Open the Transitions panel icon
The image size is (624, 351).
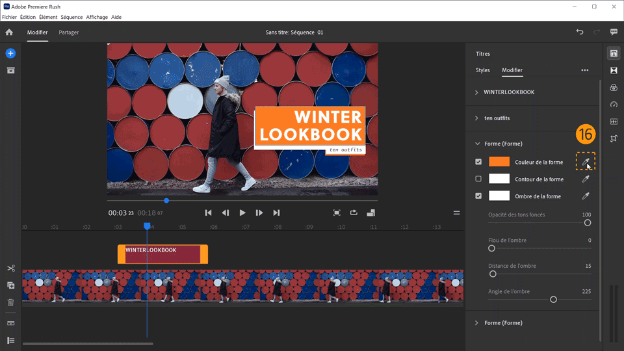click(x=614, y=70)
